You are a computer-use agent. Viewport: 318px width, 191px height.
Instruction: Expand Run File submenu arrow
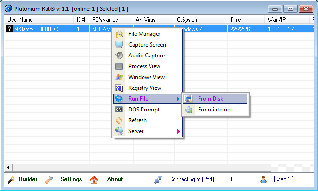tap(178, 99)
